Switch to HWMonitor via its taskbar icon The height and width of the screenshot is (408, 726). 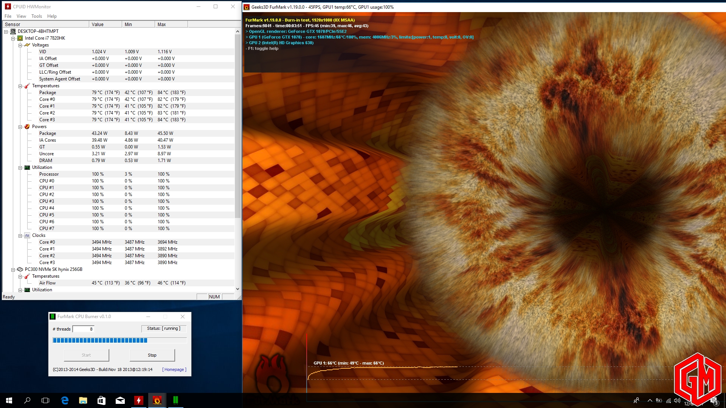pyautogui.click(x=138, y=400)
